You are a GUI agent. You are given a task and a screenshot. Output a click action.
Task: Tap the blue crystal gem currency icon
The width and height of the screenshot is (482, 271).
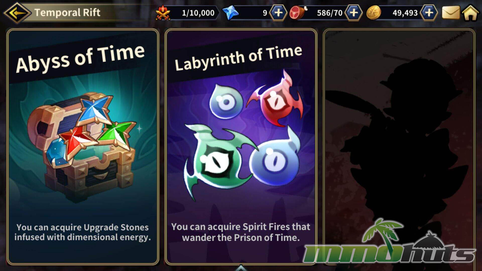230,13
